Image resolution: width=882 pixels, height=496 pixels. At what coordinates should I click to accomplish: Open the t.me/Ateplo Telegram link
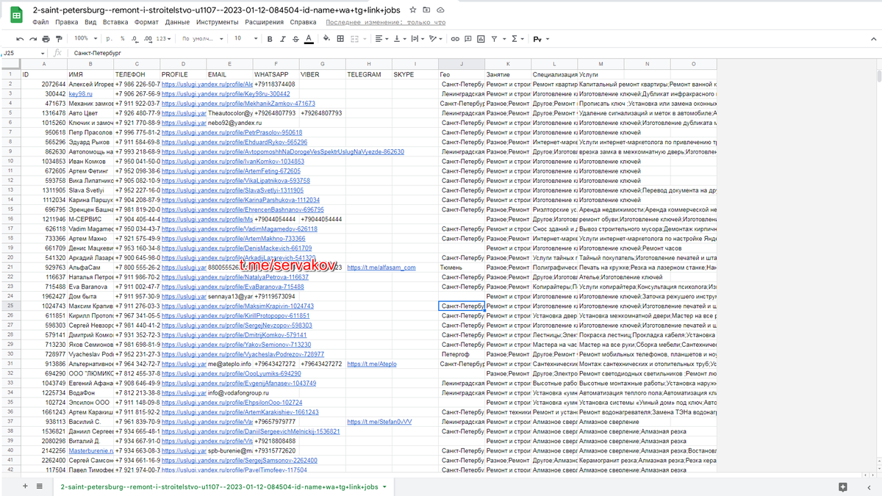(371, 364)
